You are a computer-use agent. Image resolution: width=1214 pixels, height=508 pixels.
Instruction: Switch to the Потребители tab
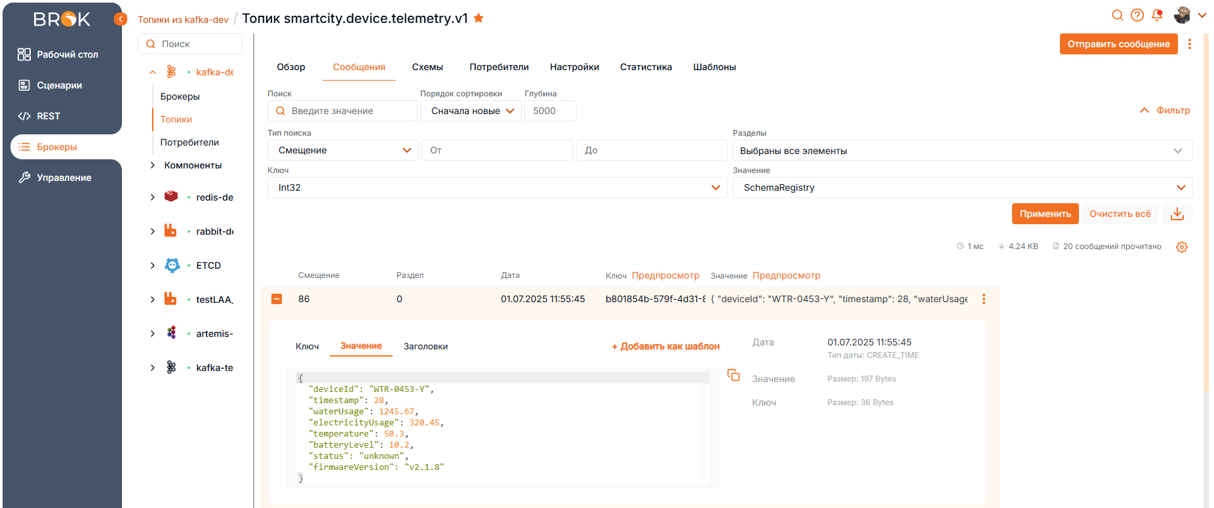coord(499,67)
